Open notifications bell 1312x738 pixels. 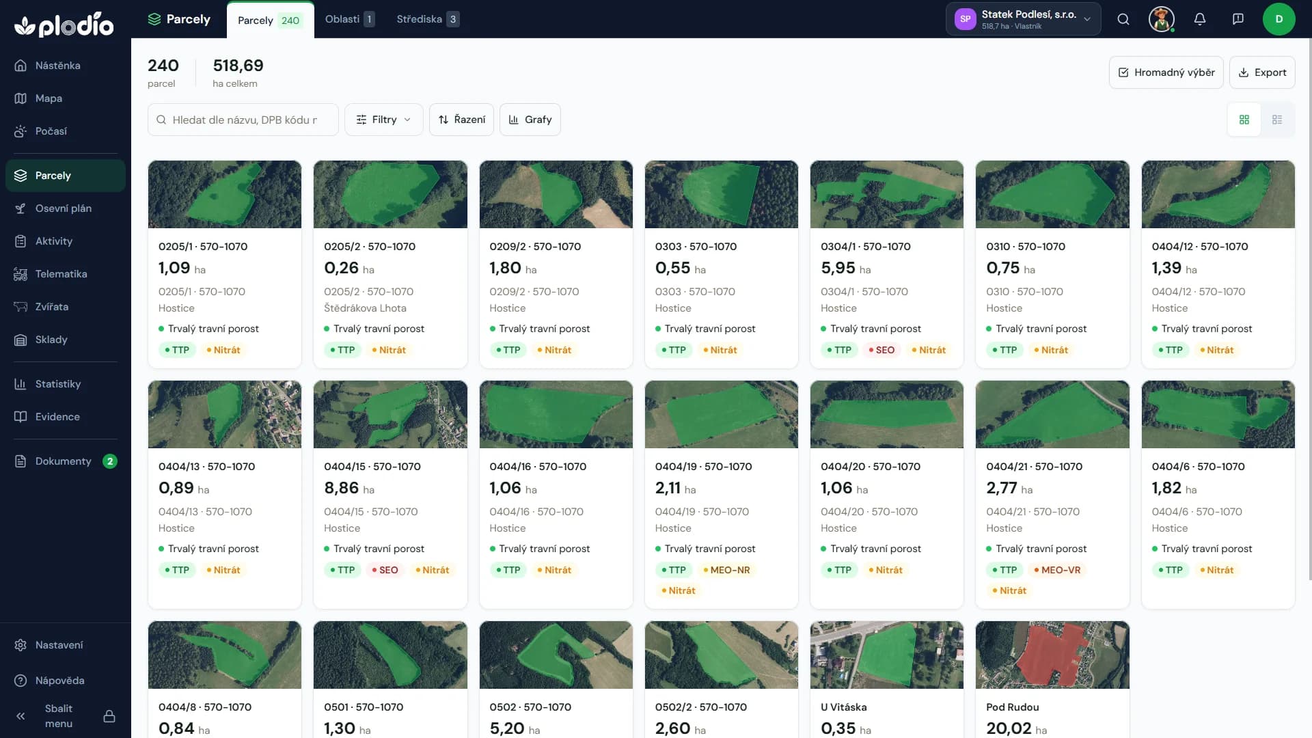[x=1200, y=19]
